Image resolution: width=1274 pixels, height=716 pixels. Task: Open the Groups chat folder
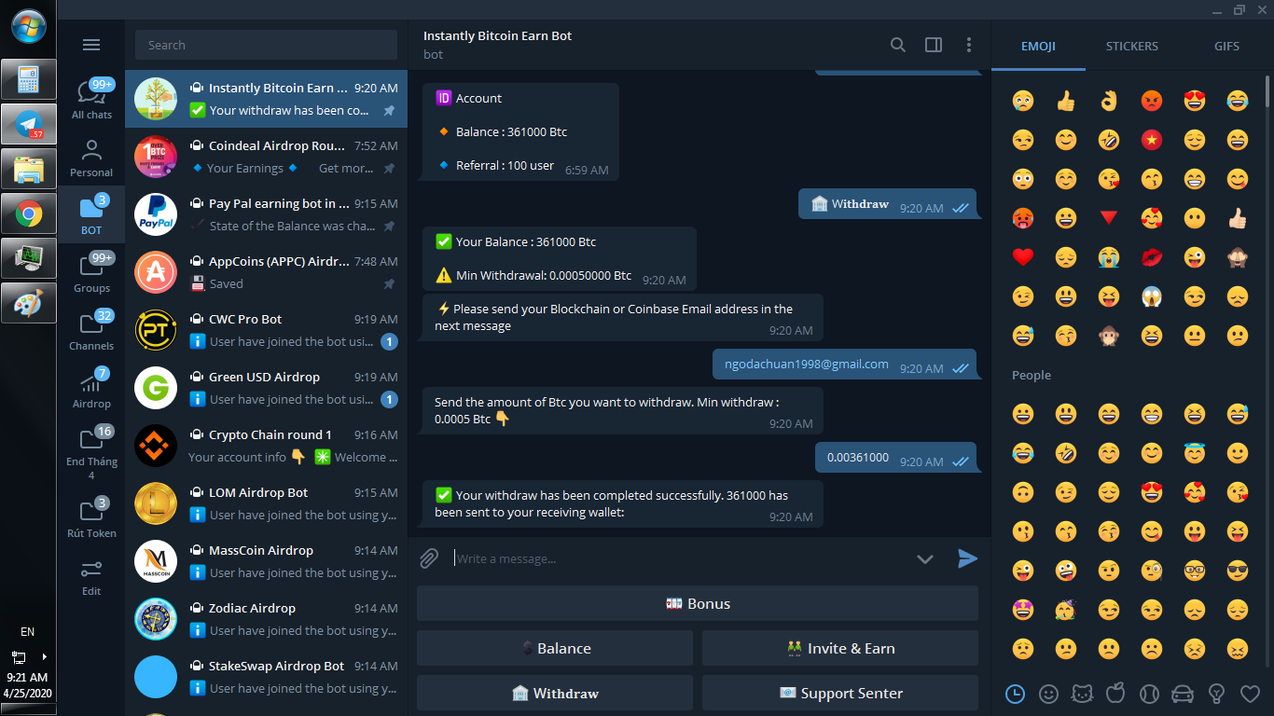(91, 273)
